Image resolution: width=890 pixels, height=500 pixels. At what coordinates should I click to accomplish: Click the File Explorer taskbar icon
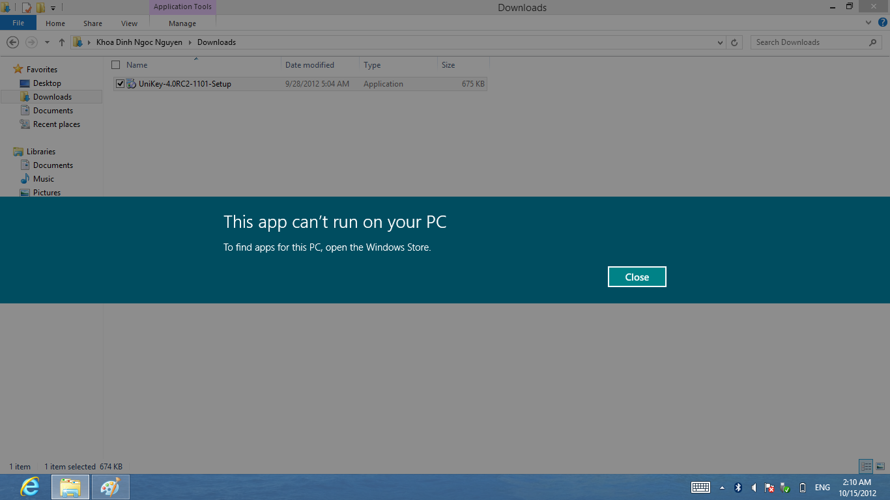[70, 487]
